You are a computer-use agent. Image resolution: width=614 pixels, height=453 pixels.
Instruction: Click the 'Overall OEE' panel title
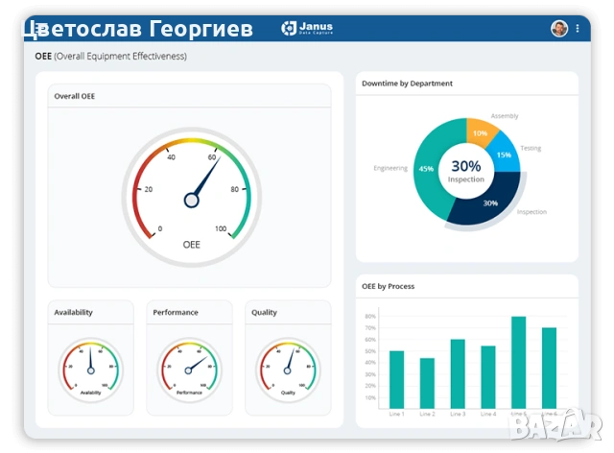tap(75, 96)
